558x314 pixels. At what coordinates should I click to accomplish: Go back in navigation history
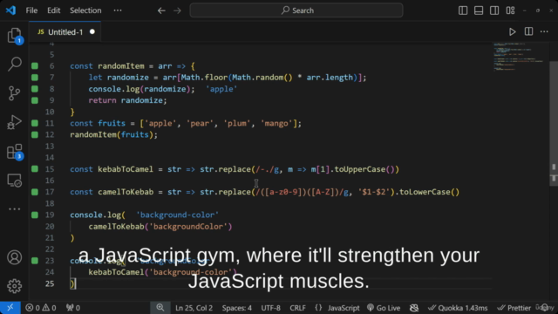[x=161, y=10]
